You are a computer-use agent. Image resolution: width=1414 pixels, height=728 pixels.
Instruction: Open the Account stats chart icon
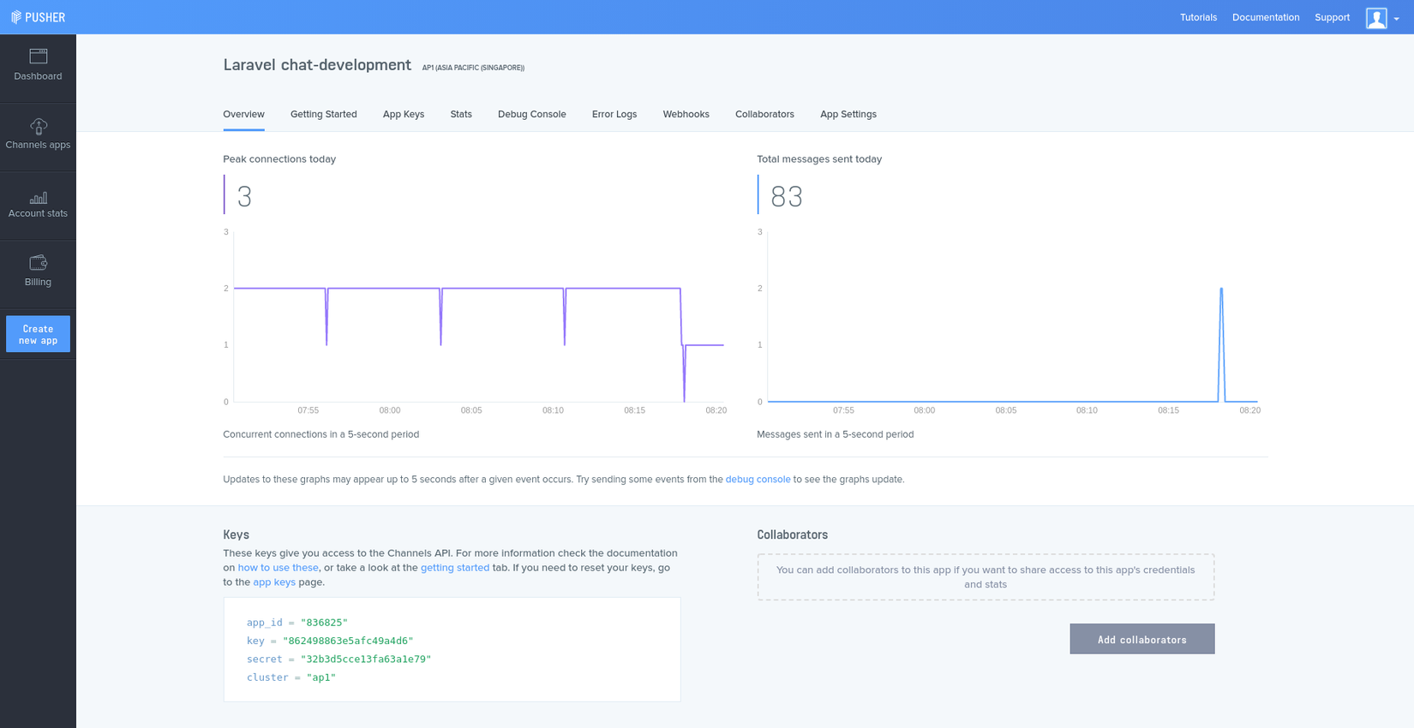pos(39,197)
